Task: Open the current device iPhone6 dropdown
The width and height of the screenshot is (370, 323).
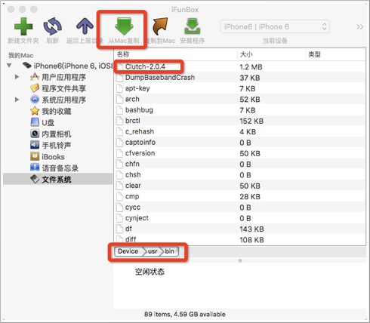Action: 275,26
